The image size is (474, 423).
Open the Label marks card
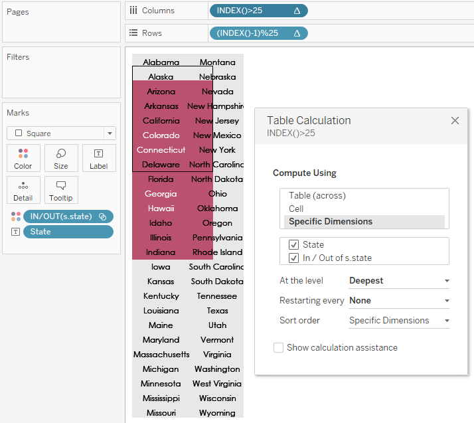coord(98,158)
